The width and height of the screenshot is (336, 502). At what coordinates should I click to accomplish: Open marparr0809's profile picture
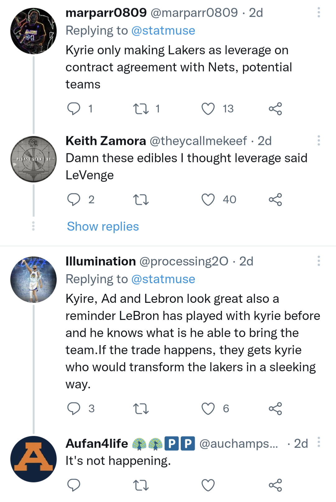point(33,28)
